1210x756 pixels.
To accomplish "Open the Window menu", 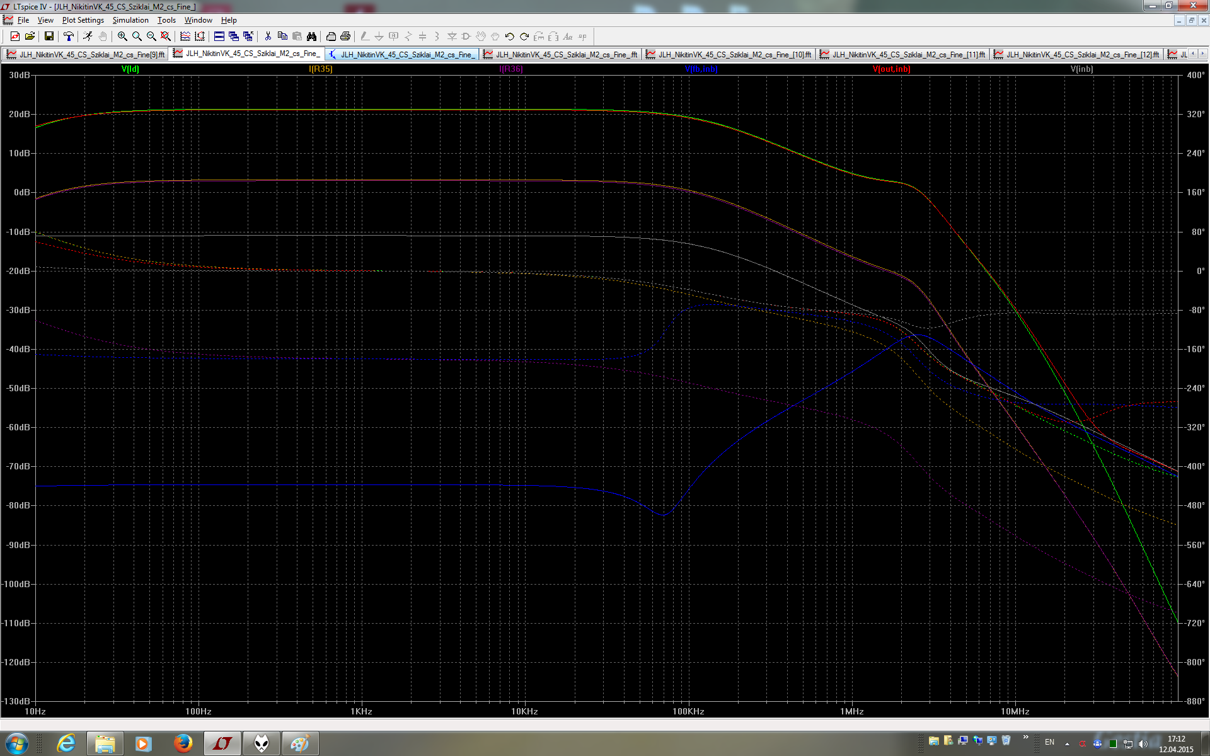I will (198, 20).
